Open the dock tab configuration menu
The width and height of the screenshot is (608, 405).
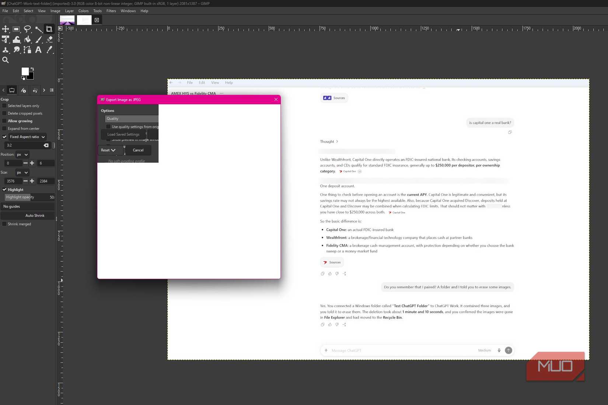tap(52, 90)
